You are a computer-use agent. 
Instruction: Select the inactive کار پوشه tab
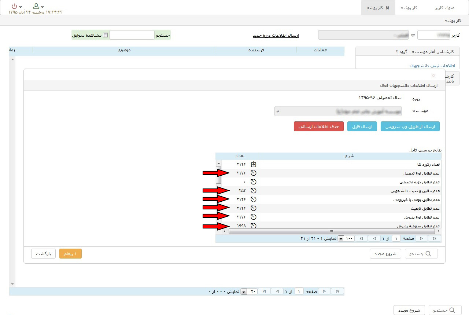point(409,8)
